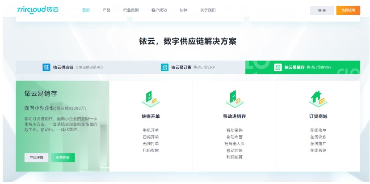Click the green 免费体验 button

[x=63, y=158]
